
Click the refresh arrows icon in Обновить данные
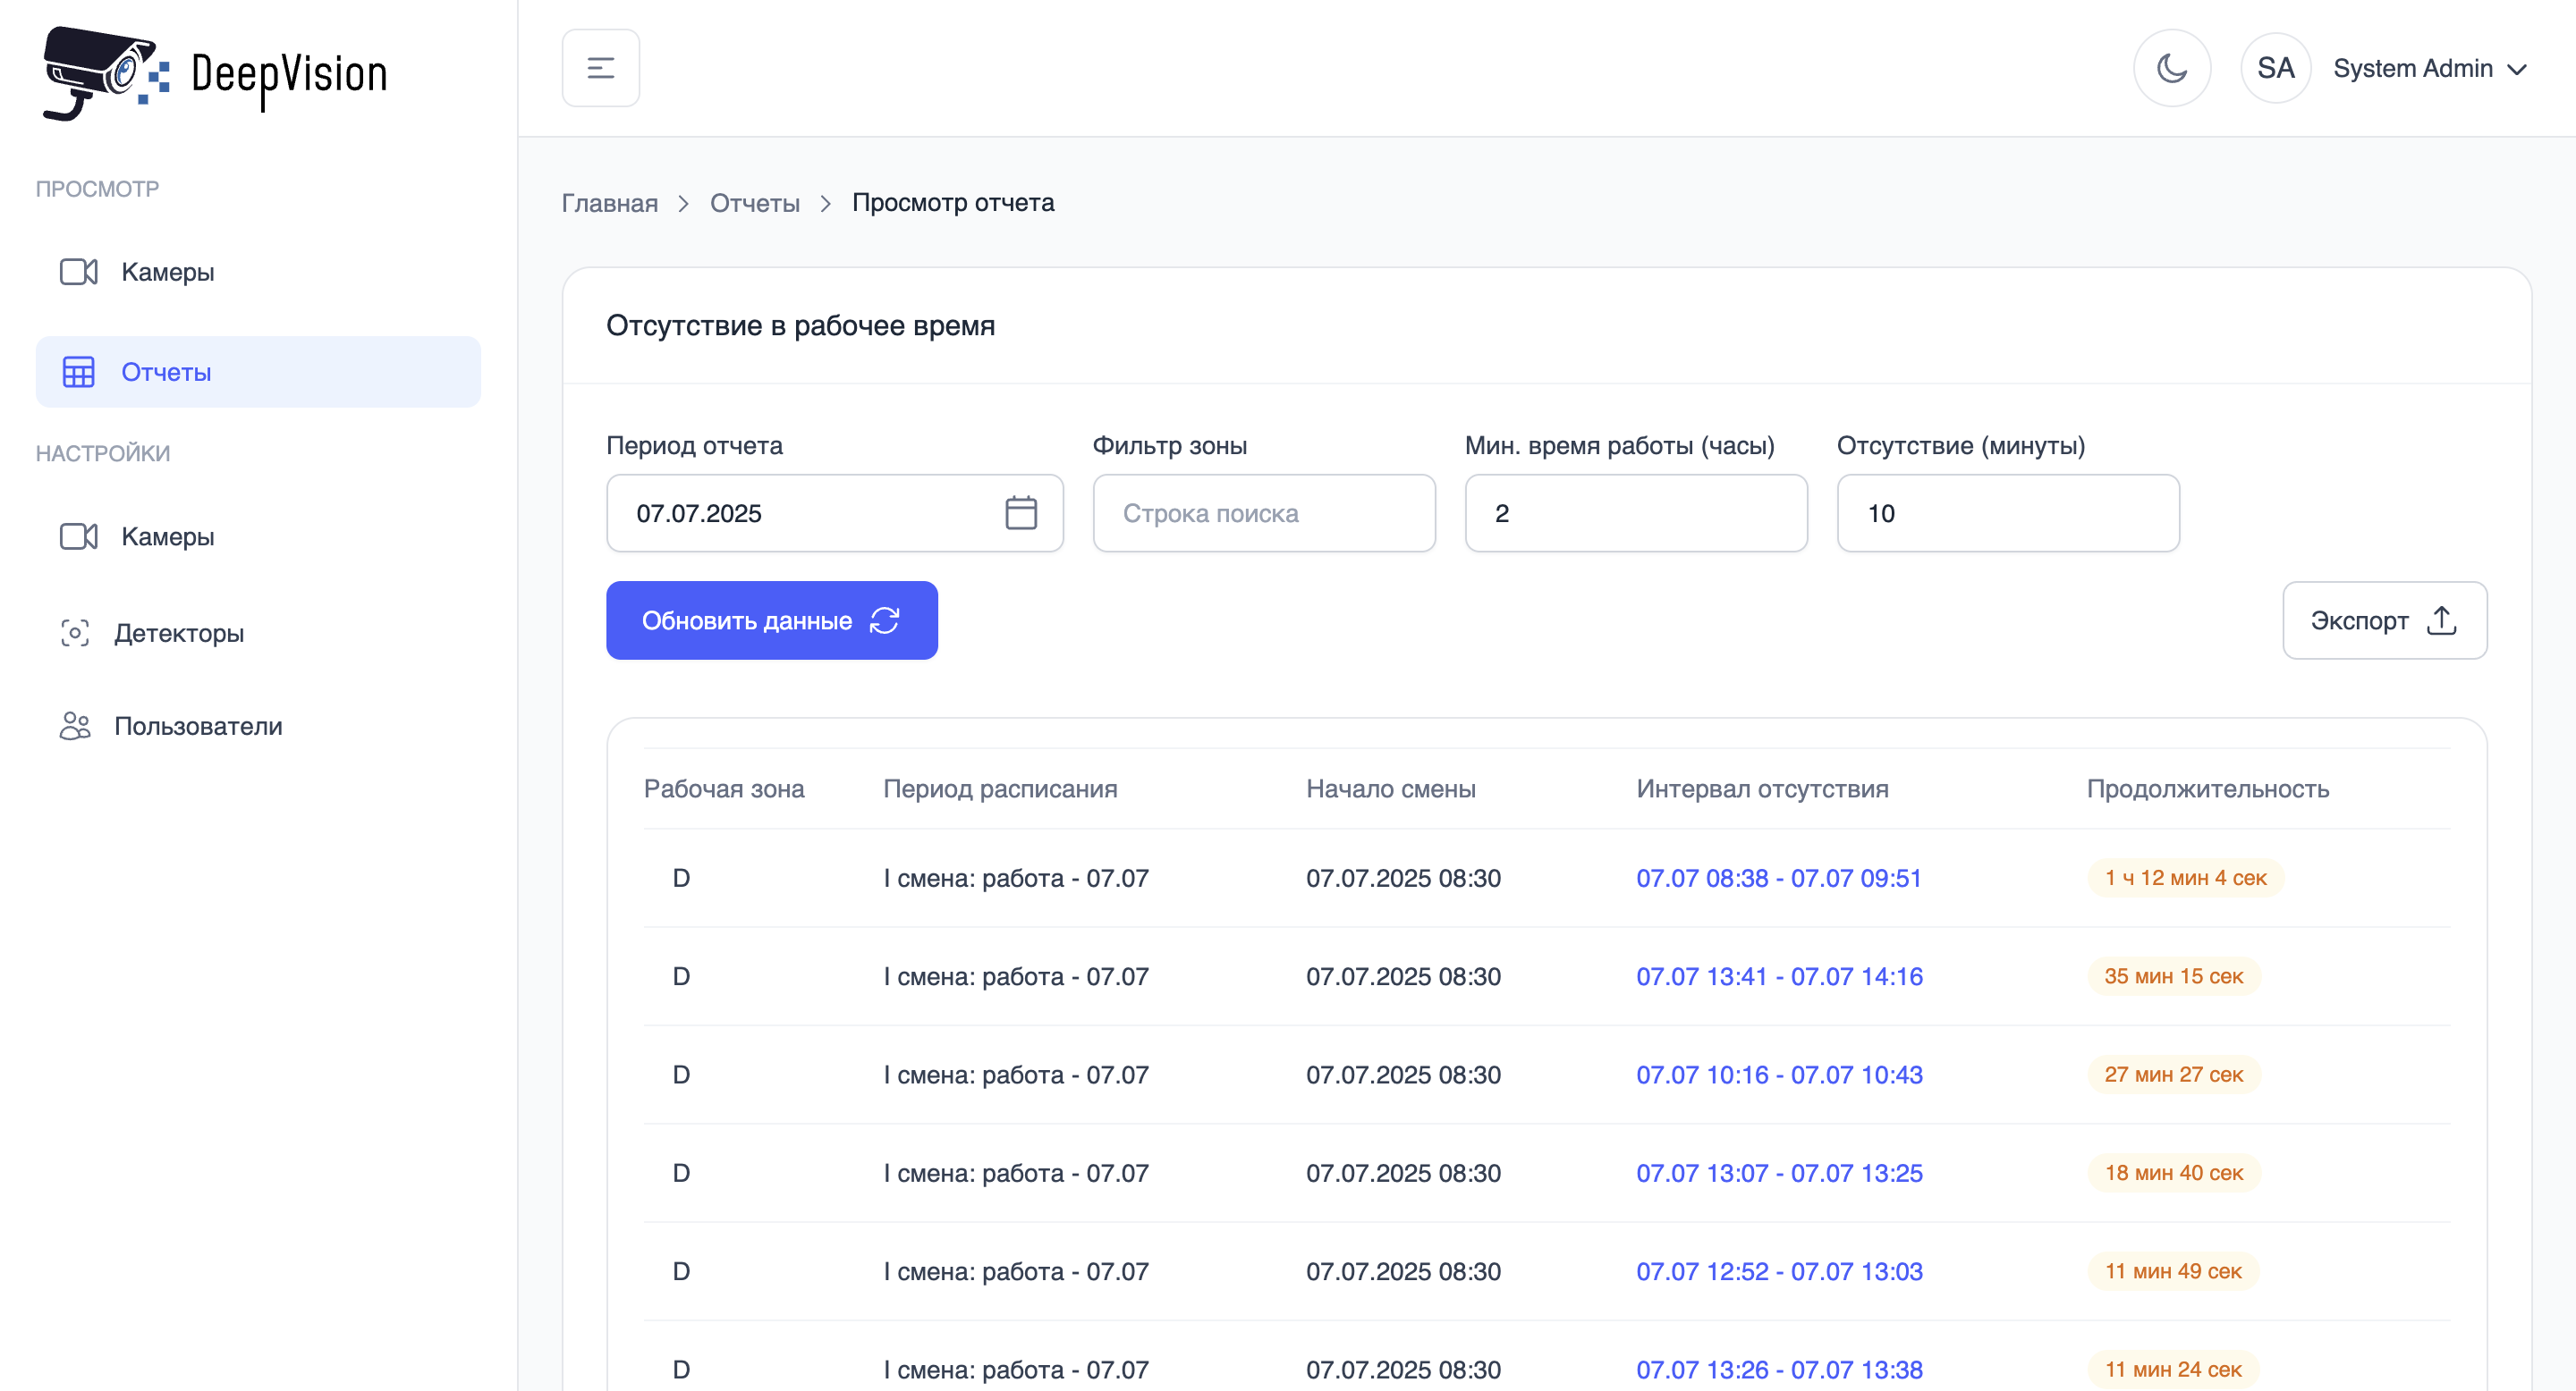click(x=884, y=620)
